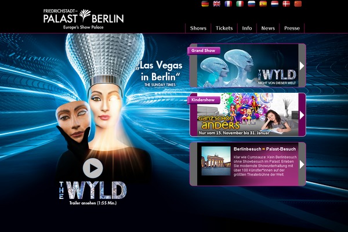This screenshot has width=348, height=232.
Task: Click the large THE WYLD title logo
Action: pyautogui.click(x=93, y=190)
